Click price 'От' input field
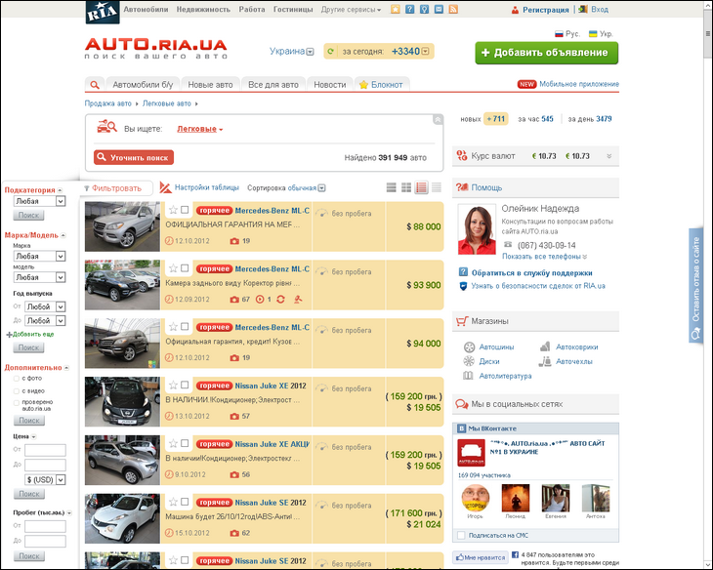The image size is (713, 570). [x=45, y=450]
